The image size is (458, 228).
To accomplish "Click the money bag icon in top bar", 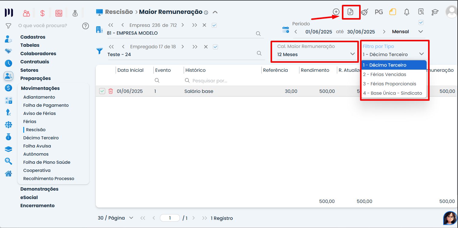I will point(75,13).
